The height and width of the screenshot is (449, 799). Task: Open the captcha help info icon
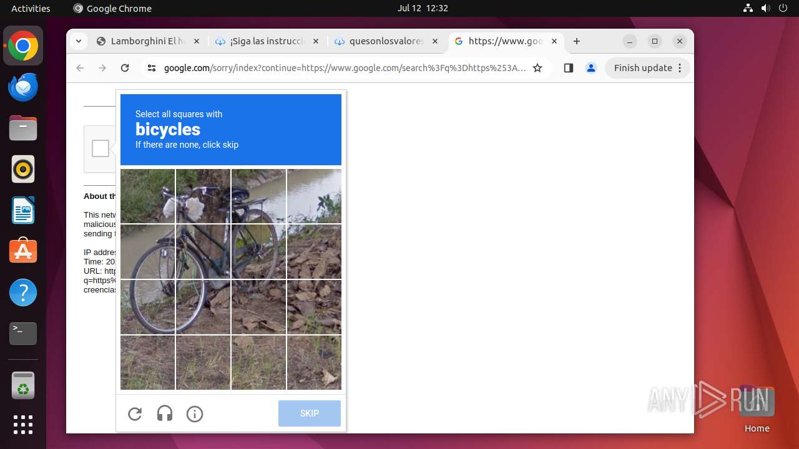(195, 413)
